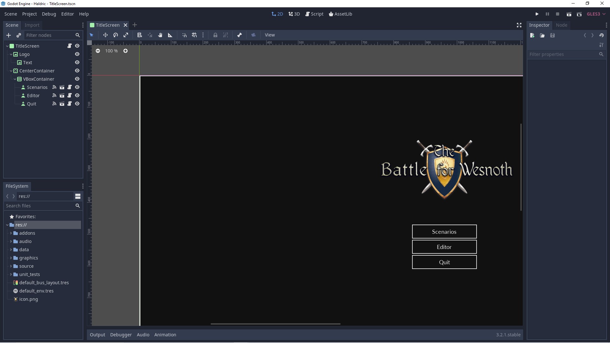
Task: Lock the selected object
Action: click(x=215, y=35)
